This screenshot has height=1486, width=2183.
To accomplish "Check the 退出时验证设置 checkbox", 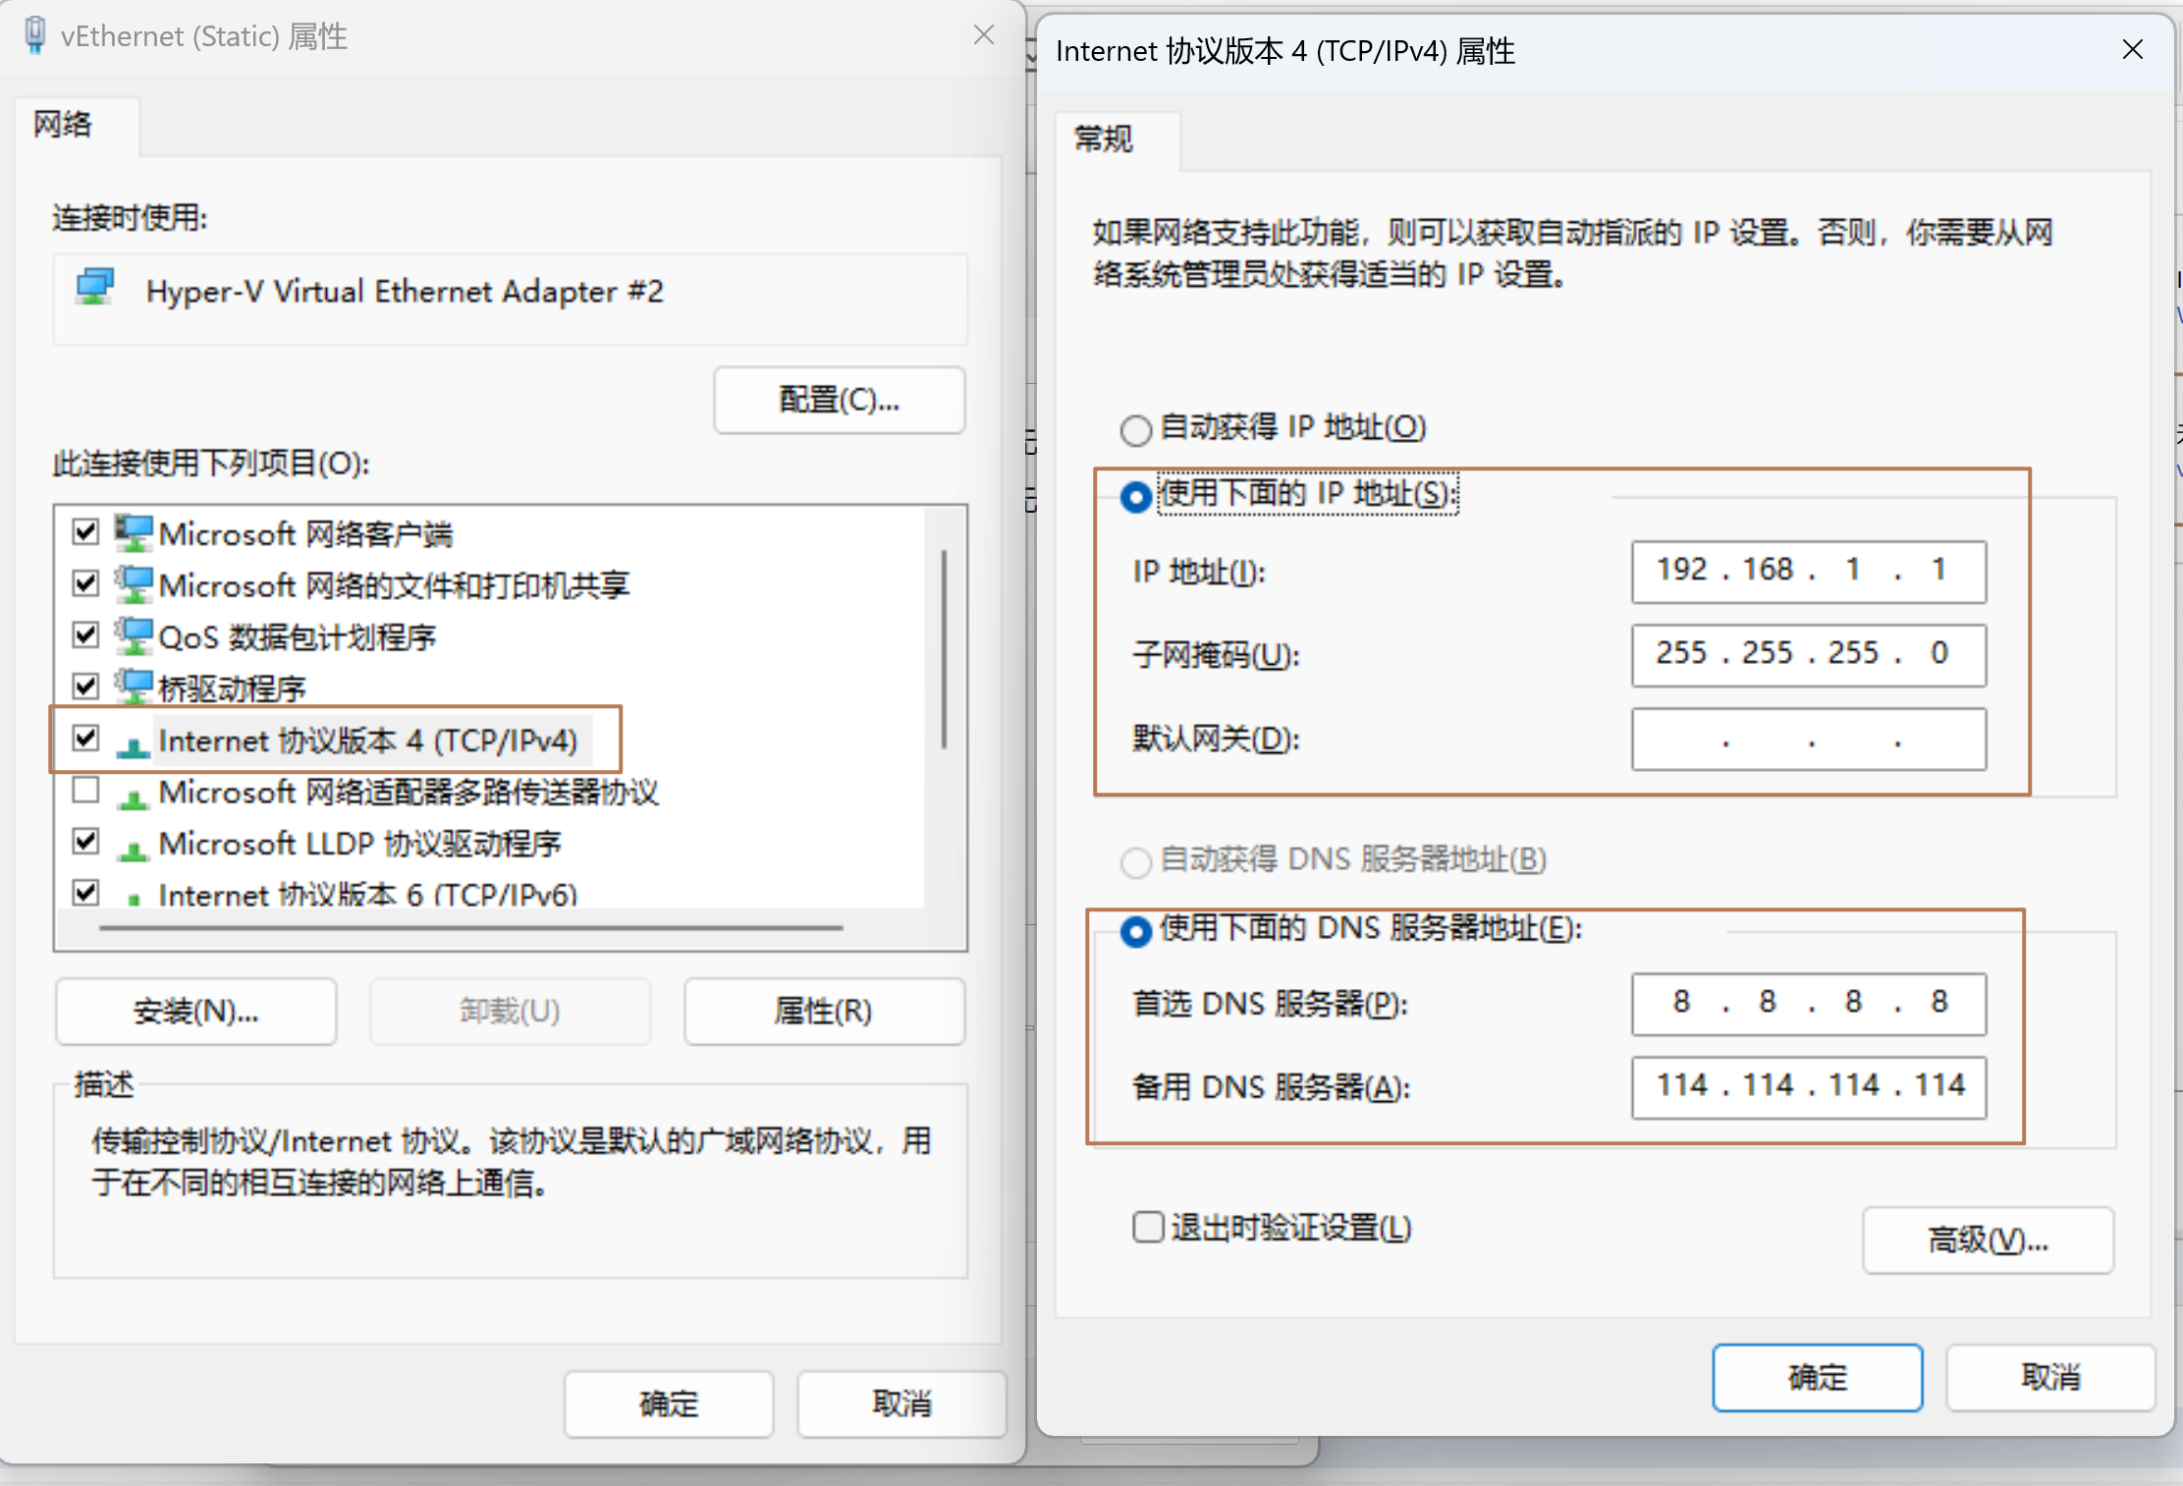I will pos(1147,1227).
